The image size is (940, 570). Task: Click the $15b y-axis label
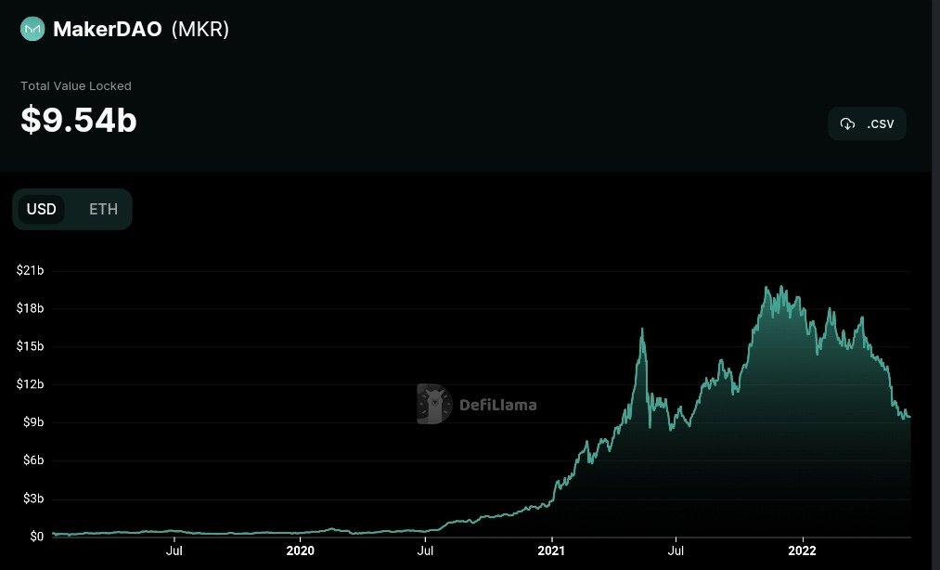click(x=30, y=346)
